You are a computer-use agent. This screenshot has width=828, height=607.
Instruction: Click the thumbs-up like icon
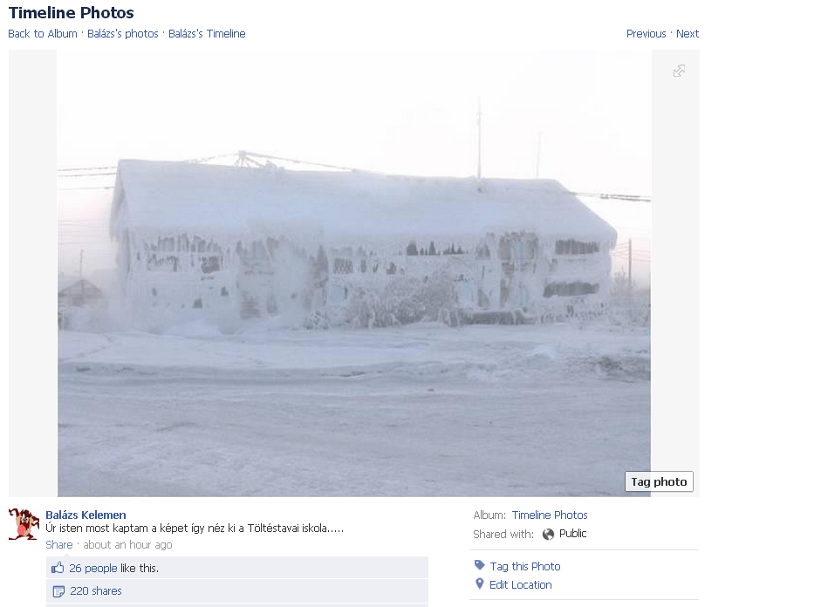tap(58, 568)
